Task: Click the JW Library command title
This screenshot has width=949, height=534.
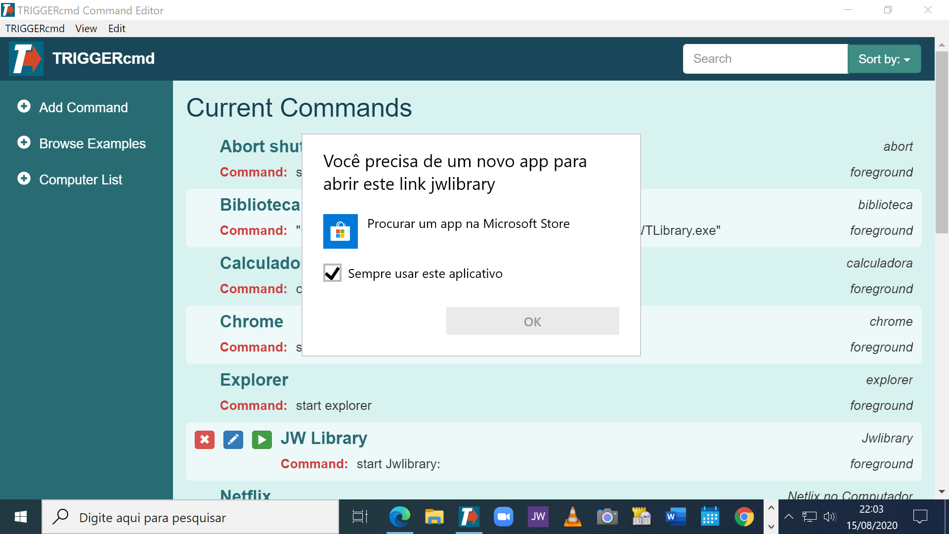Action: pyautogui.click(x=324, y=439)
